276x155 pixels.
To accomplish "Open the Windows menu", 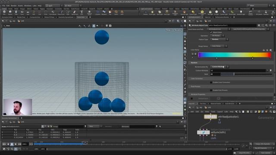I will 28,6.
